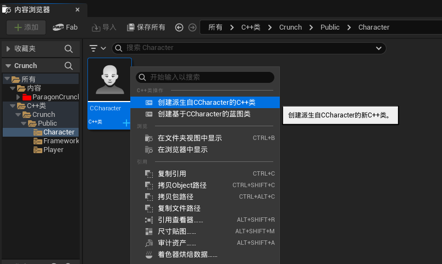Choose 复制文件路径 menu entry
Viewport: 442px width, 264px height.
click(205, 208)
